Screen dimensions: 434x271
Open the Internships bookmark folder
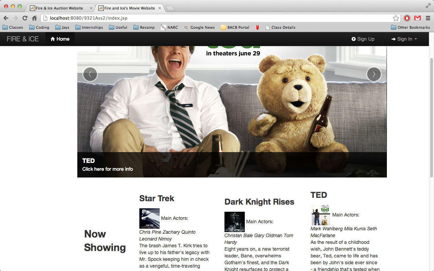point(89,27)
